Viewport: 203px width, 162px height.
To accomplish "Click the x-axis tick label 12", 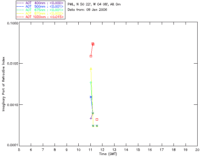I will click(x=102, y=150).
